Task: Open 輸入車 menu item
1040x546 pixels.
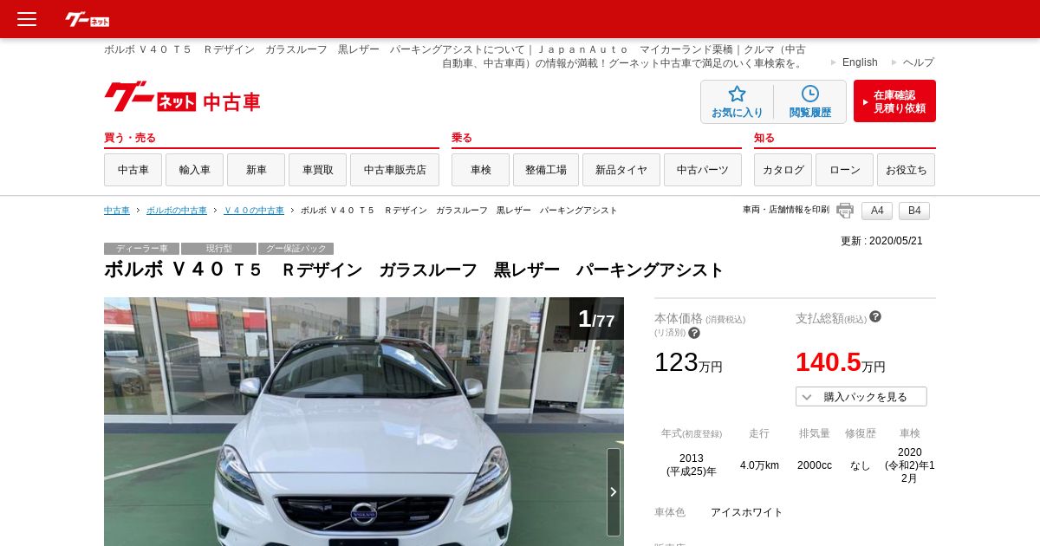Action: [195, 170]
